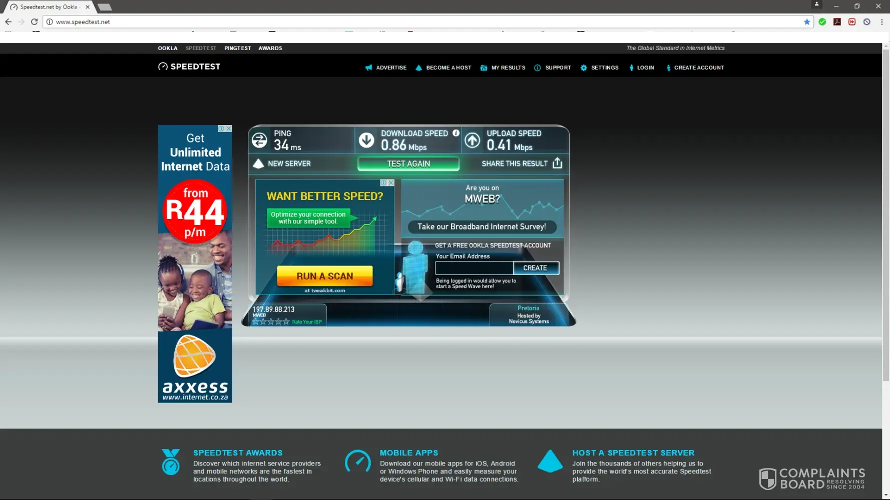890x500 pixels.
Task: Reload the page with refresh icon
Action: 34,22
